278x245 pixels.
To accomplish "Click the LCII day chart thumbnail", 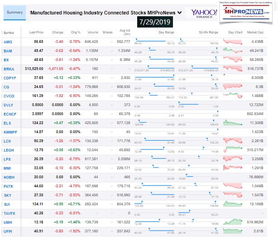I will click(x=233, y=141).
